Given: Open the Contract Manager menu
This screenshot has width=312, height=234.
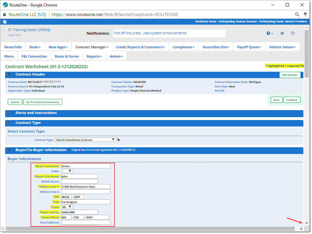Looking at the screenshot, I should point(92,47).
